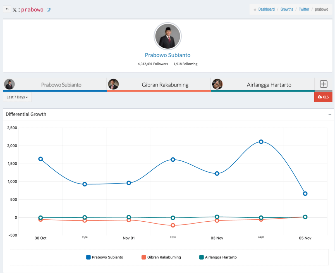The width and height of the screenshot is (335, 273).
Task: Click the plus icon to add account
Action: pyautogui.click(x=323, y=84)
